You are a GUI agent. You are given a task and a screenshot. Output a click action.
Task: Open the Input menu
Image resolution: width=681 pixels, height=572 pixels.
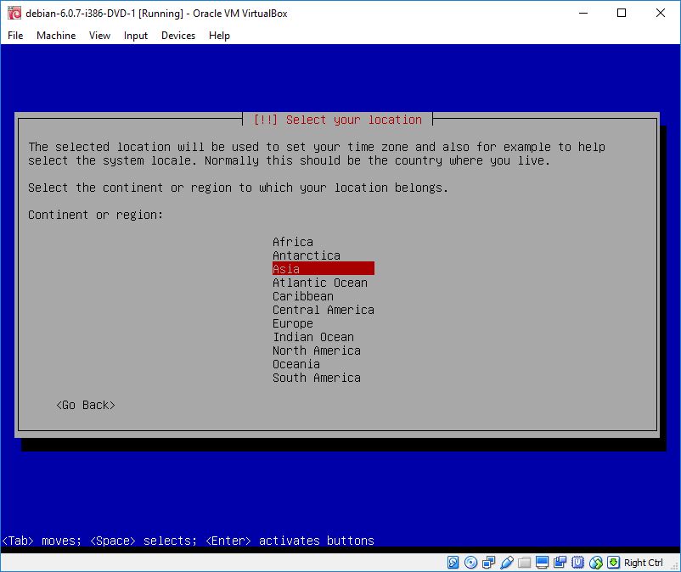136,36
